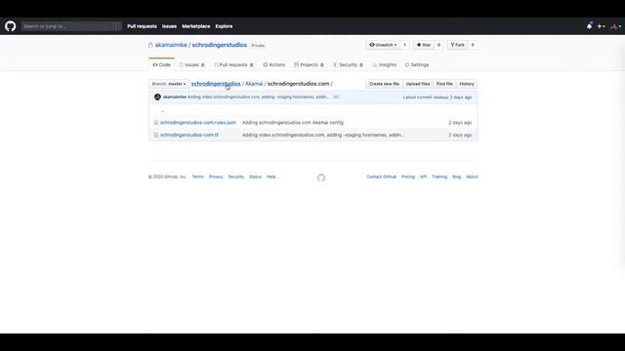Open .tf file commit message link
This screenshot has width=625, height=351.
coord(323,135)
